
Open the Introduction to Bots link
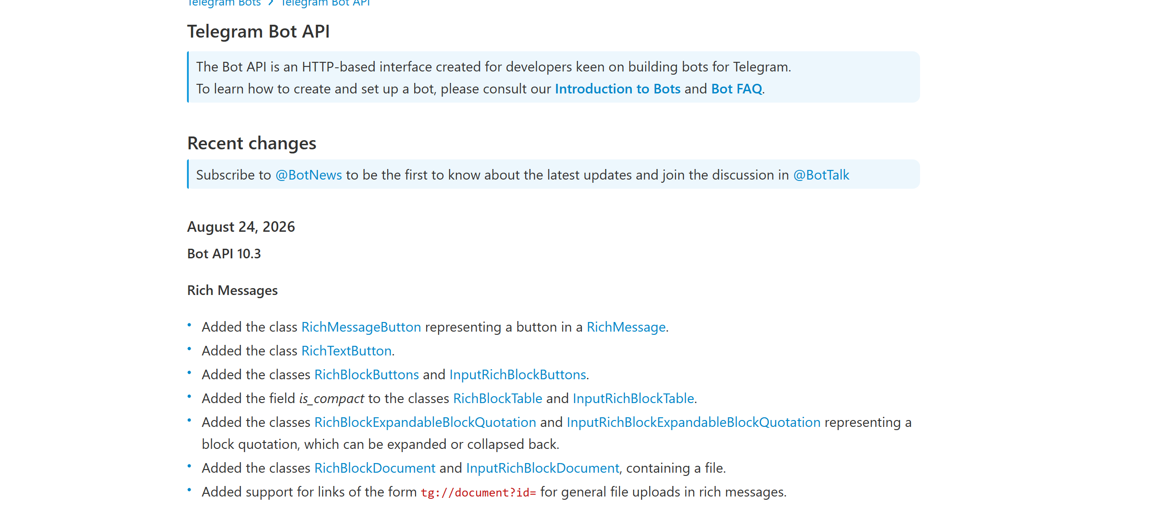point(618,89)
